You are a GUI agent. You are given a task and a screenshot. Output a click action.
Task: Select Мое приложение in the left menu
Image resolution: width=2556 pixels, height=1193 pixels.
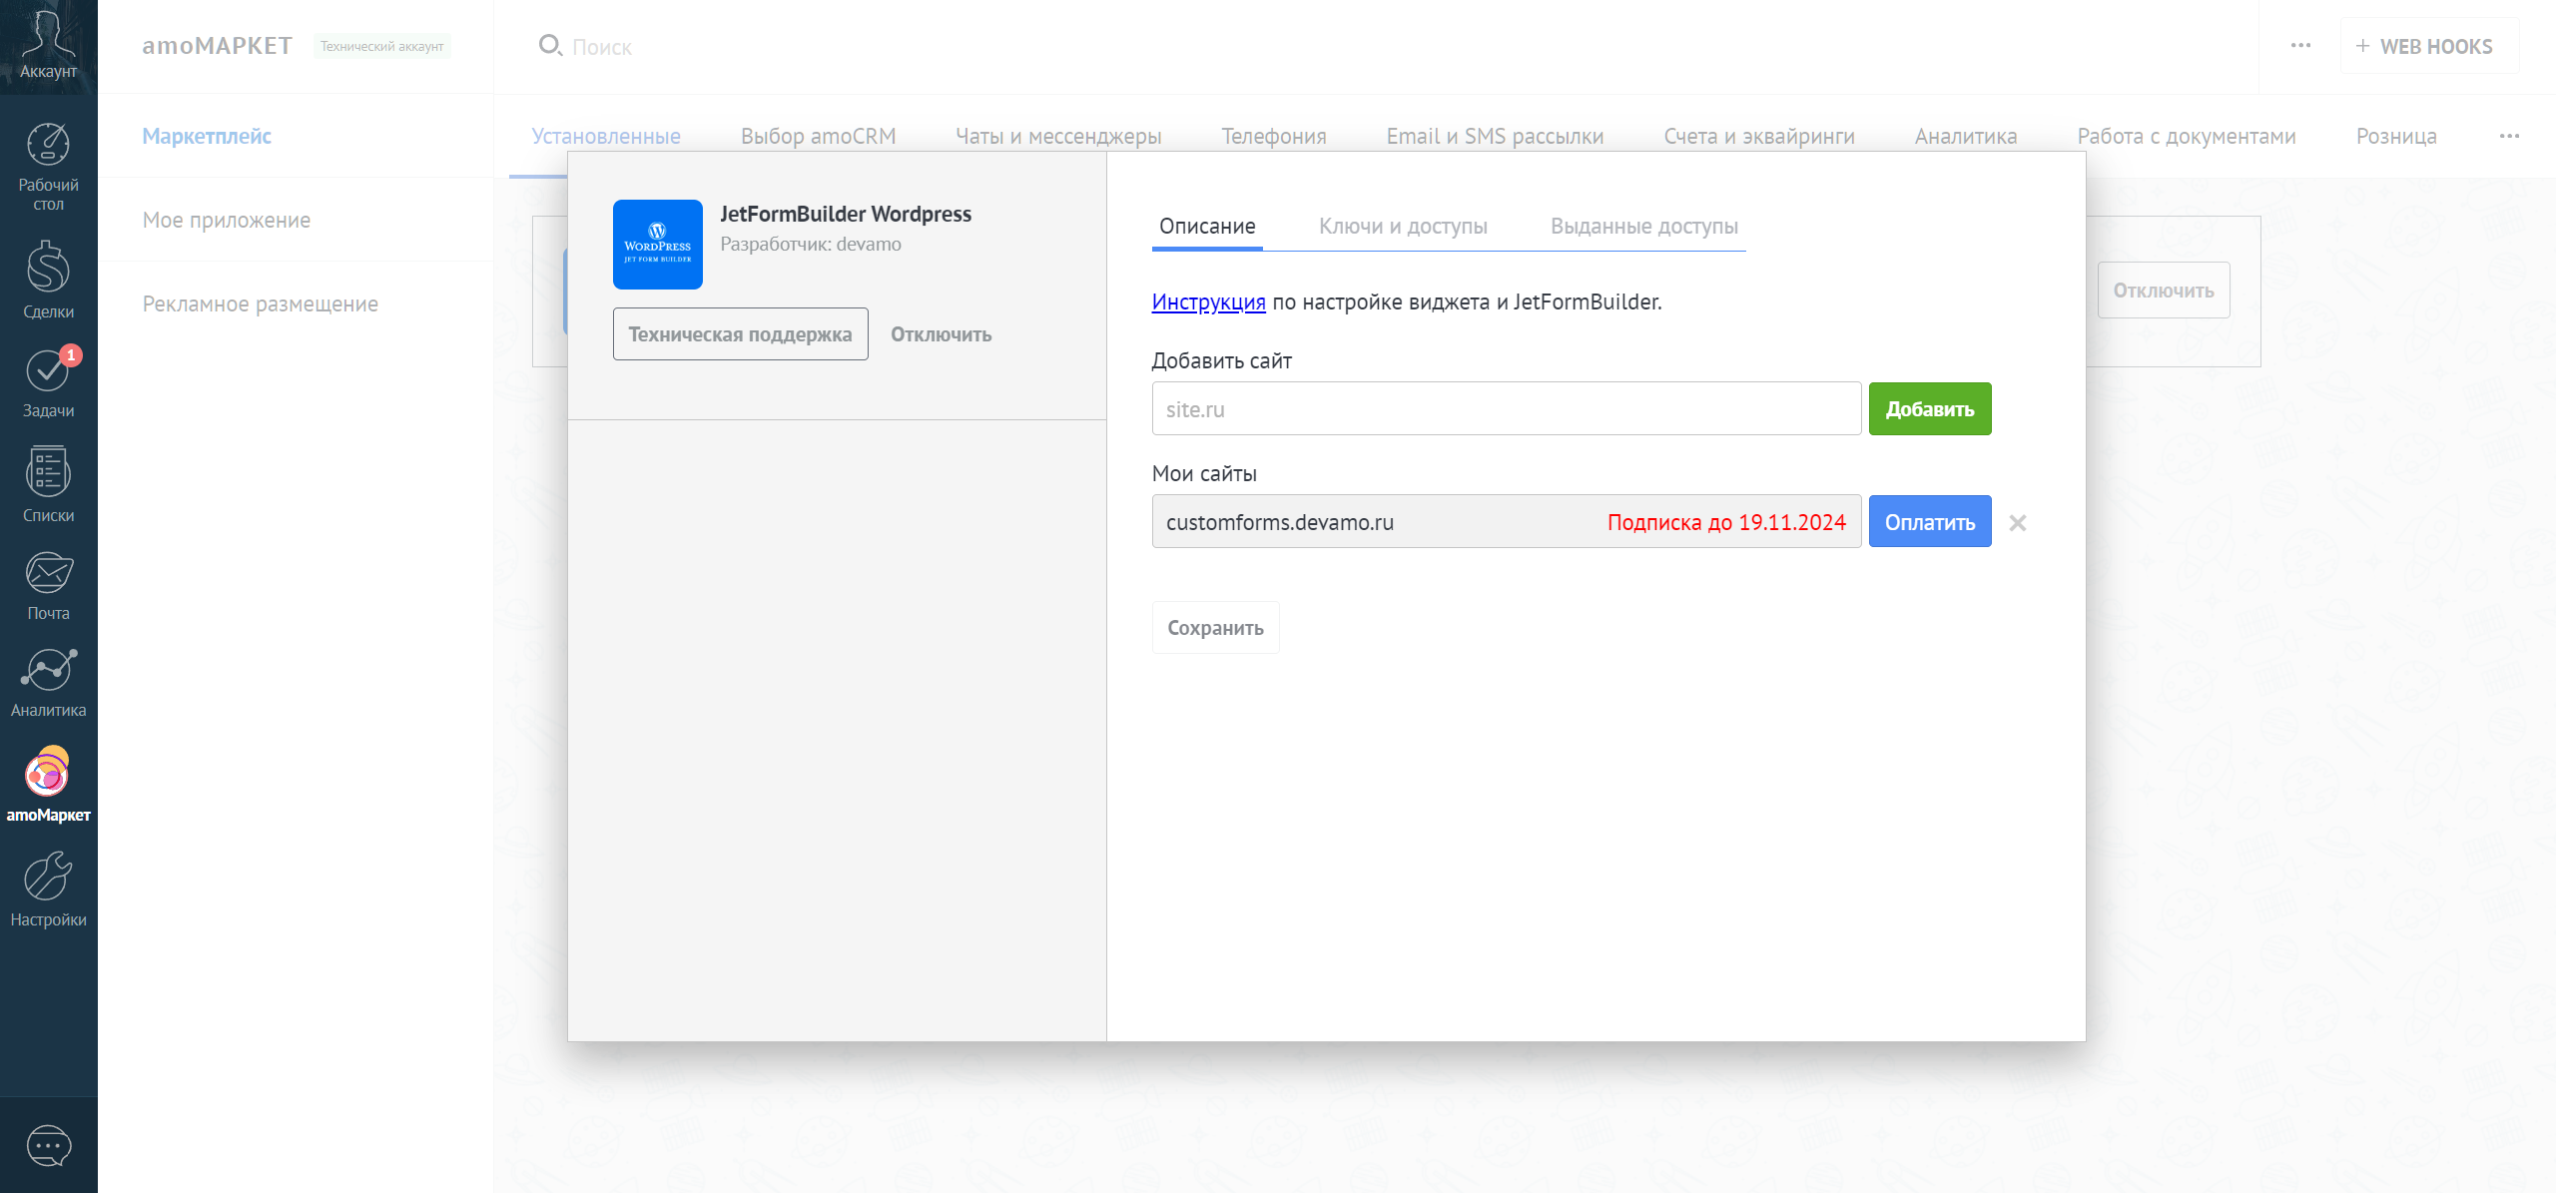pos(227,220)
